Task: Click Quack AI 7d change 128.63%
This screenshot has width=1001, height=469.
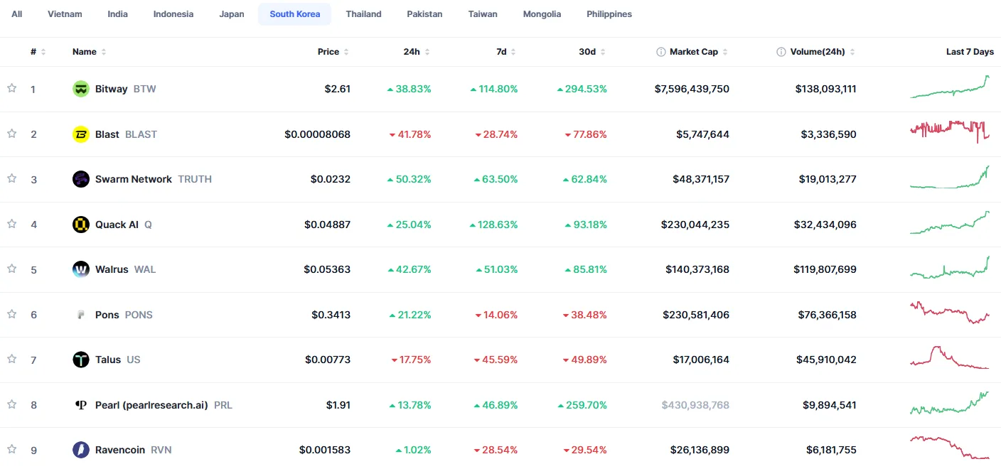Action: [x=493, y=225]
